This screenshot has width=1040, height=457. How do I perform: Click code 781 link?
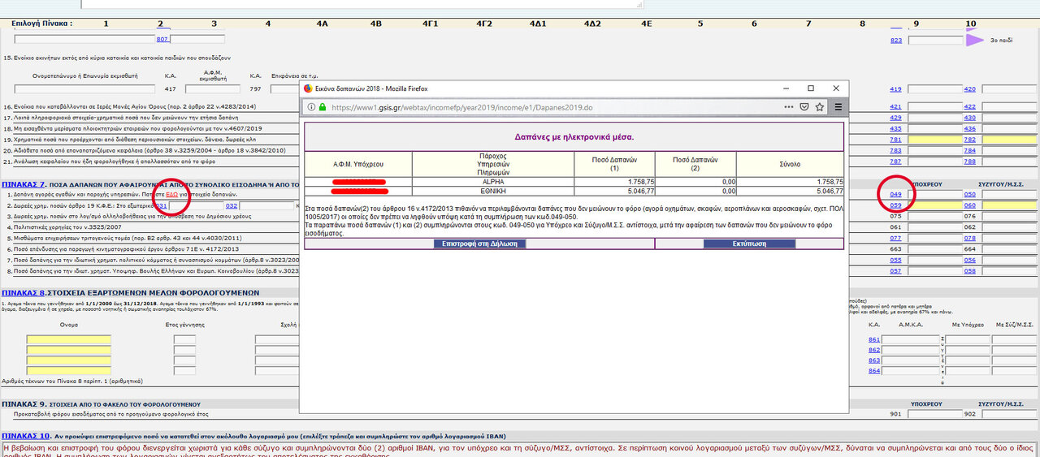[896, 140]
